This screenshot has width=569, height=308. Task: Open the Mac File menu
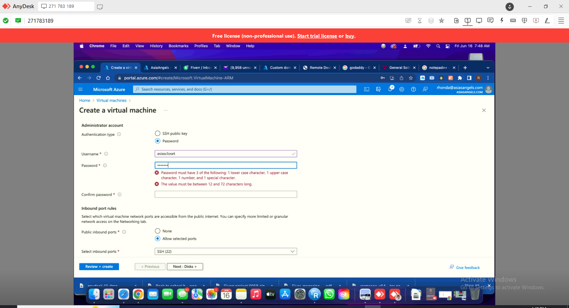[113, 46]
